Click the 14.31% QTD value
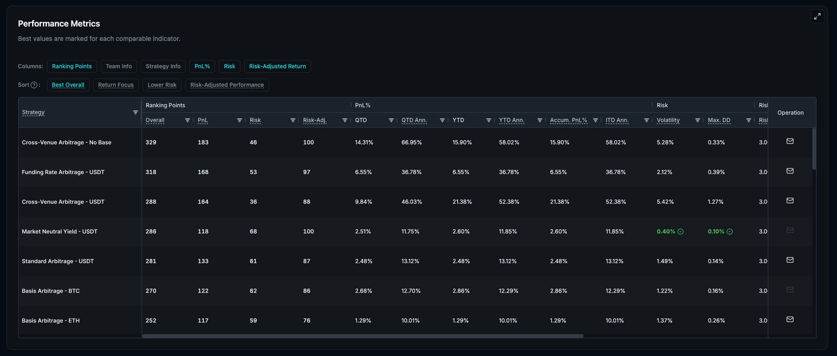837x356 pixels. [x=364, y=142]
